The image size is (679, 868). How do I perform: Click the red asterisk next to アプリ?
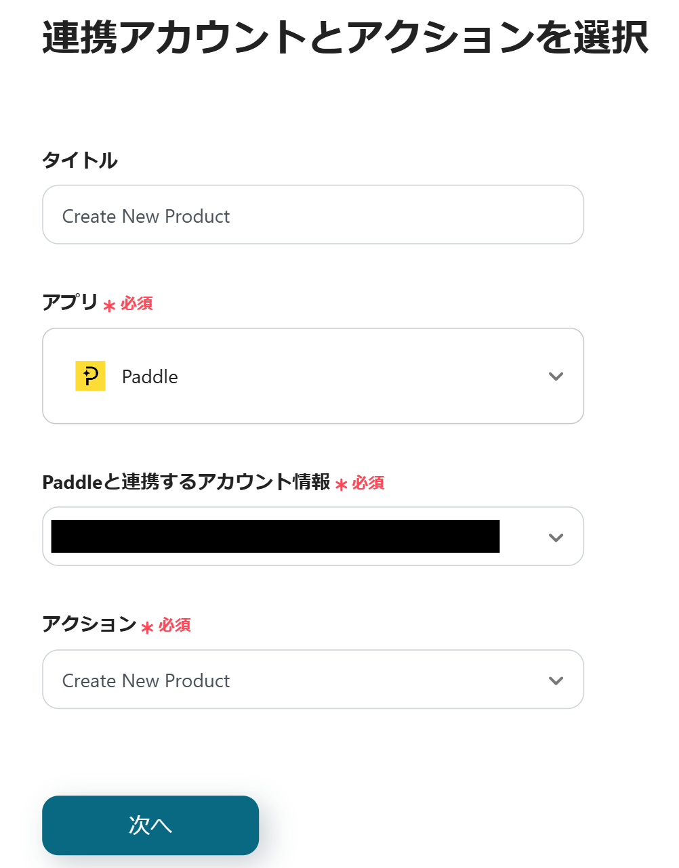(x=109, y=306)
